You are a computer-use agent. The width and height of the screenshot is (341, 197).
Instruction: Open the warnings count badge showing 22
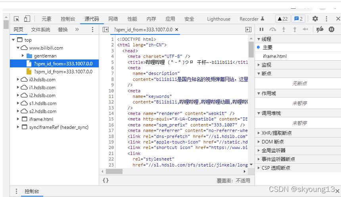tap(283, 19)
